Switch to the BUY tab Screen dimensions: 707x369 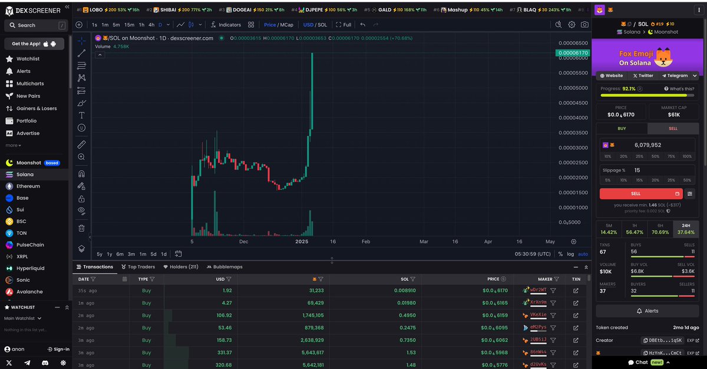[622, 128]
